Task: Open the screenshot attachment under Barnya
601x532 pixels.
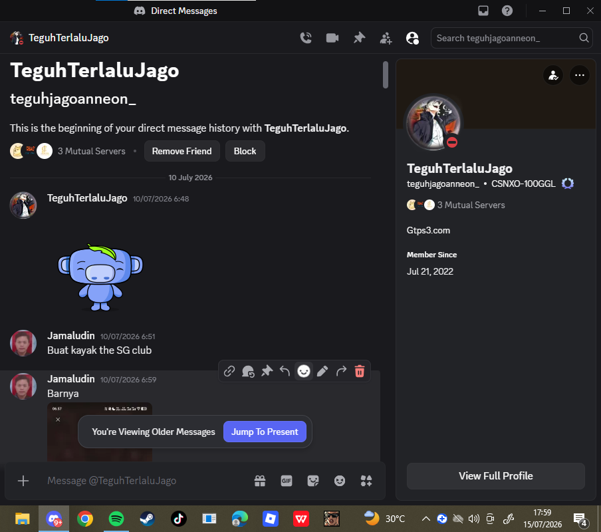Action: click(x=100, y=432)
